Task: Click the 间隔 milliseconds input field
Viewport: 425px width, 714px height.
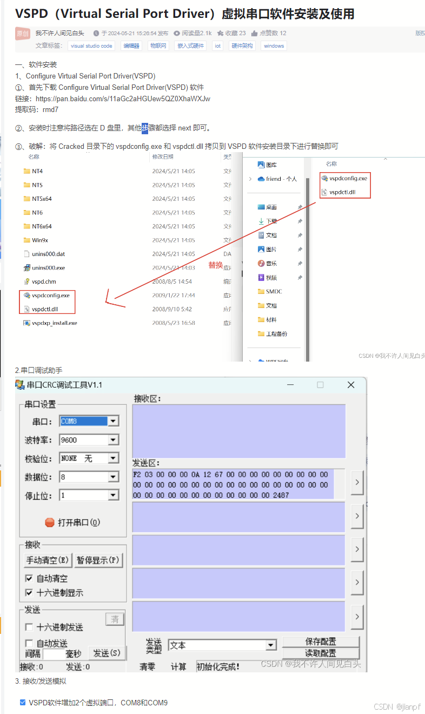Action: tap(54, 653)
